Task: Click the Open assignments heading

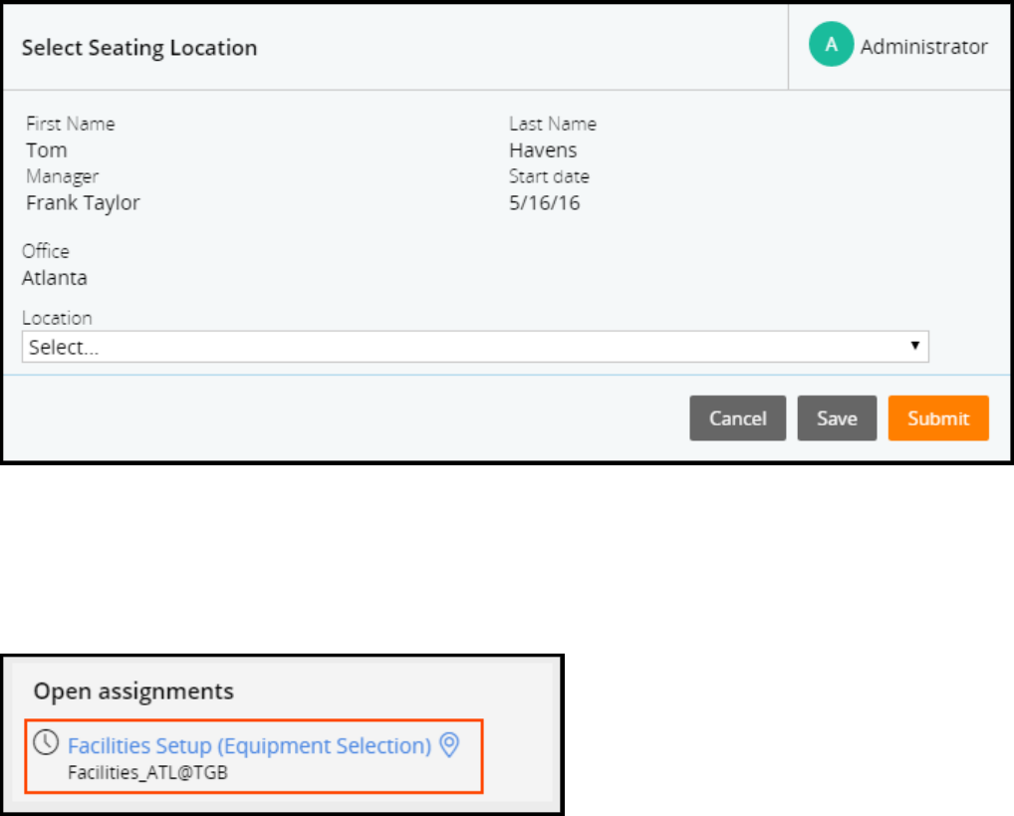Action: [x=133, y=690]
